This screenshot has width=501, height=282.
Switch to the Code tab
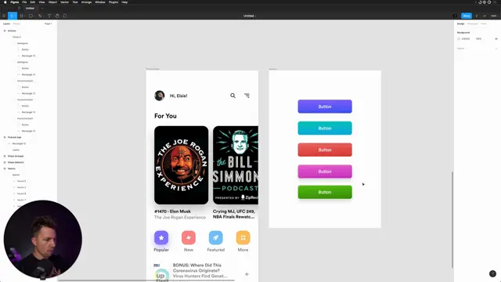pyautogui.click(x=484, y=23)
